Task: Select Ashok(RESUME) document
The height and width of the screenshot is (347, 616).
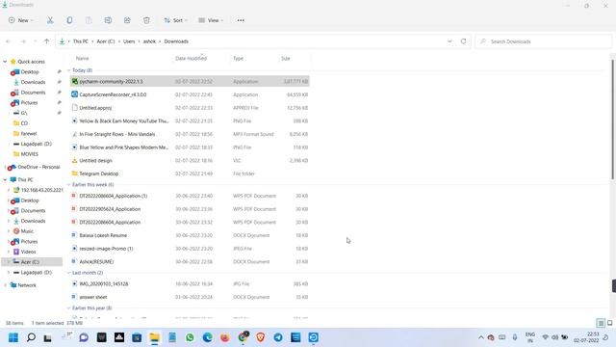Action: 190,261
